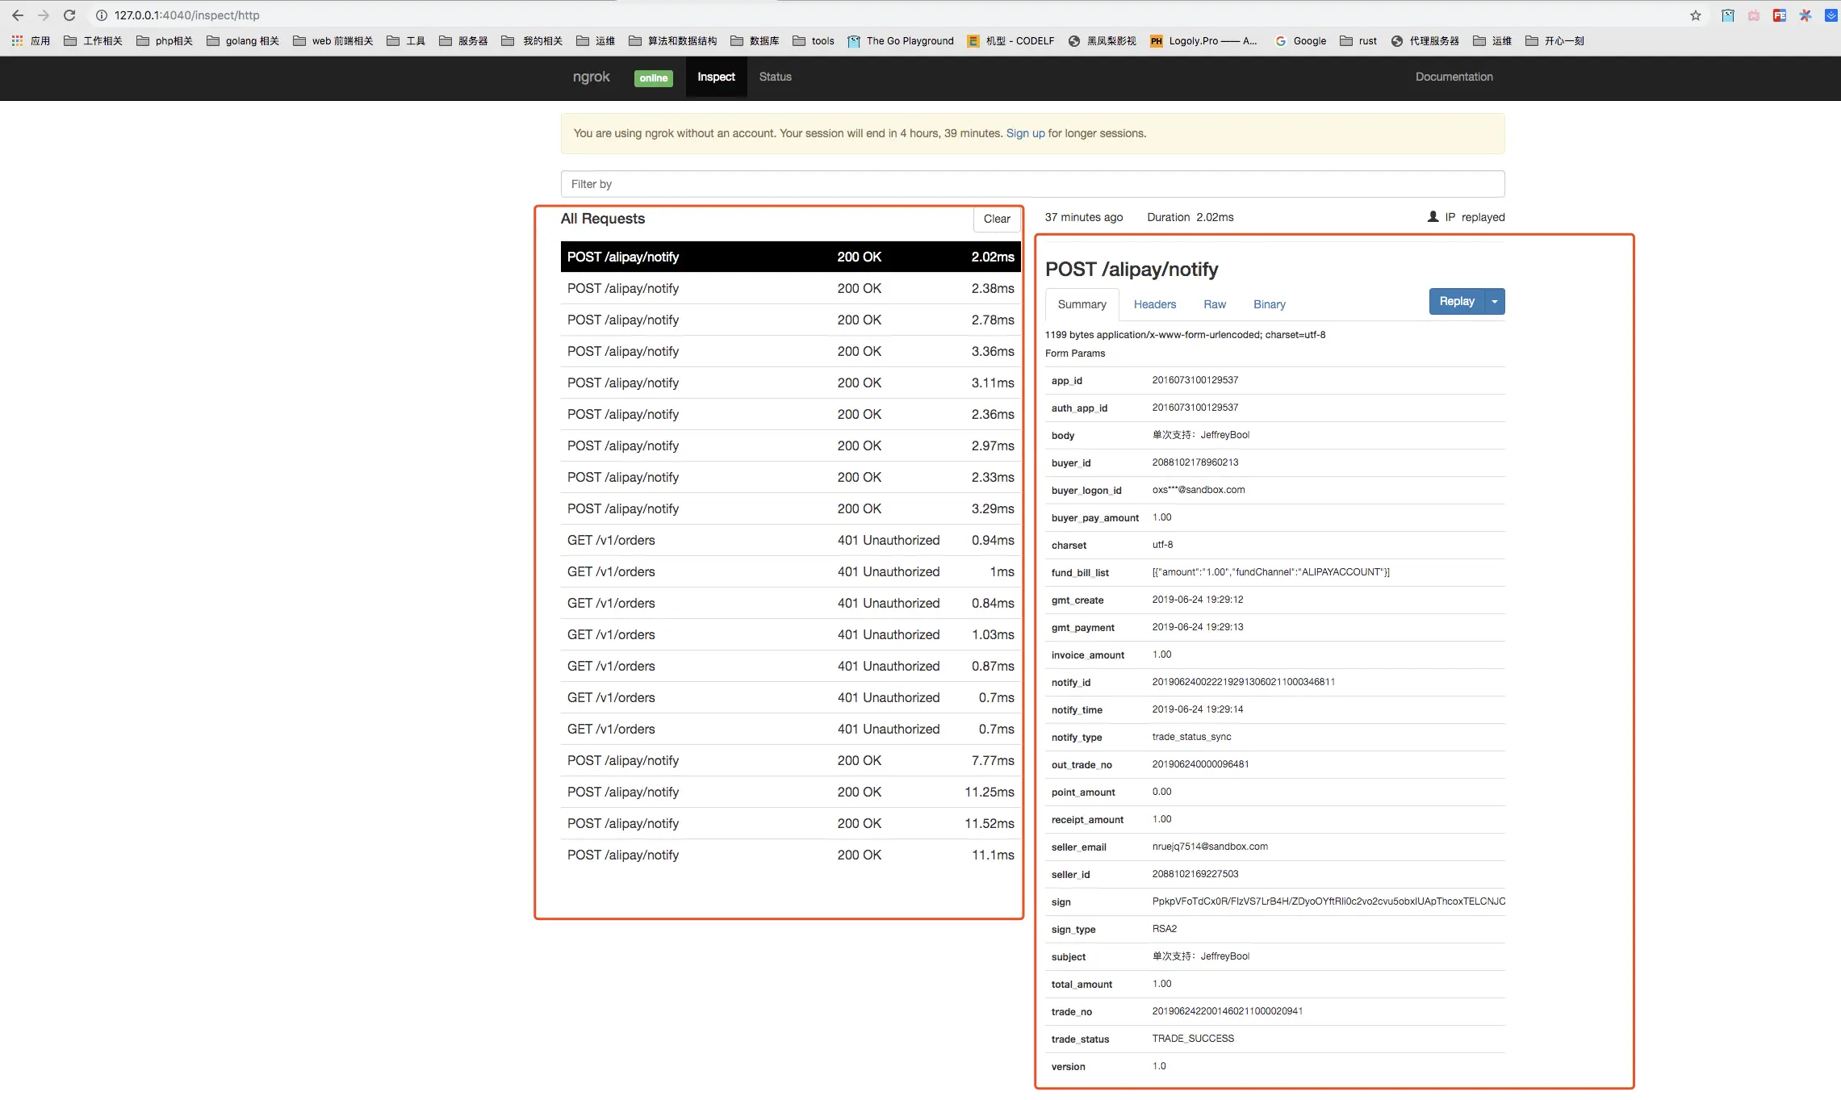Image resolution: width=1841 pixels, height=1100 pixels.
Task: Click the Filter by input field
Action: point(1032,185)
